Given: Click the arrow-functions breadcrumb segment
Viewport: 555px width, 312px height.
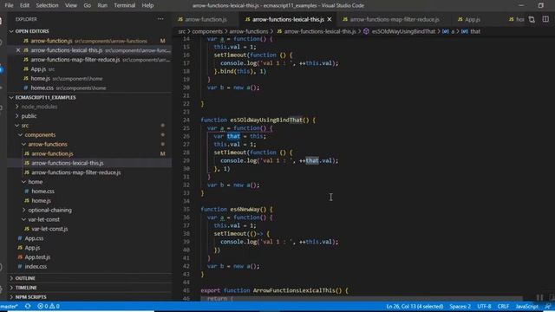Looking at the screenshot, I should [249, 31].
